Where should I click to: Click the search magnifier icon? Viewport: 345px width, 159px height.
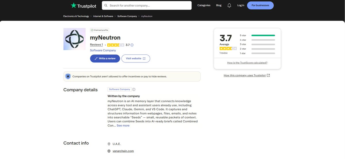(x=106, y=5)
